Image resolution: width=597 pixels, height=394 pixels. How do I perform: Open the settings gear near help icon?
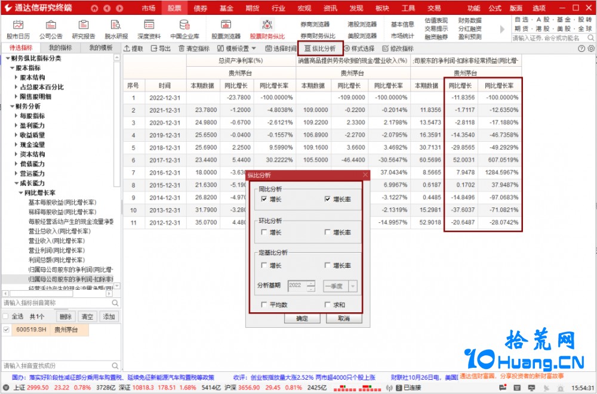591,48
